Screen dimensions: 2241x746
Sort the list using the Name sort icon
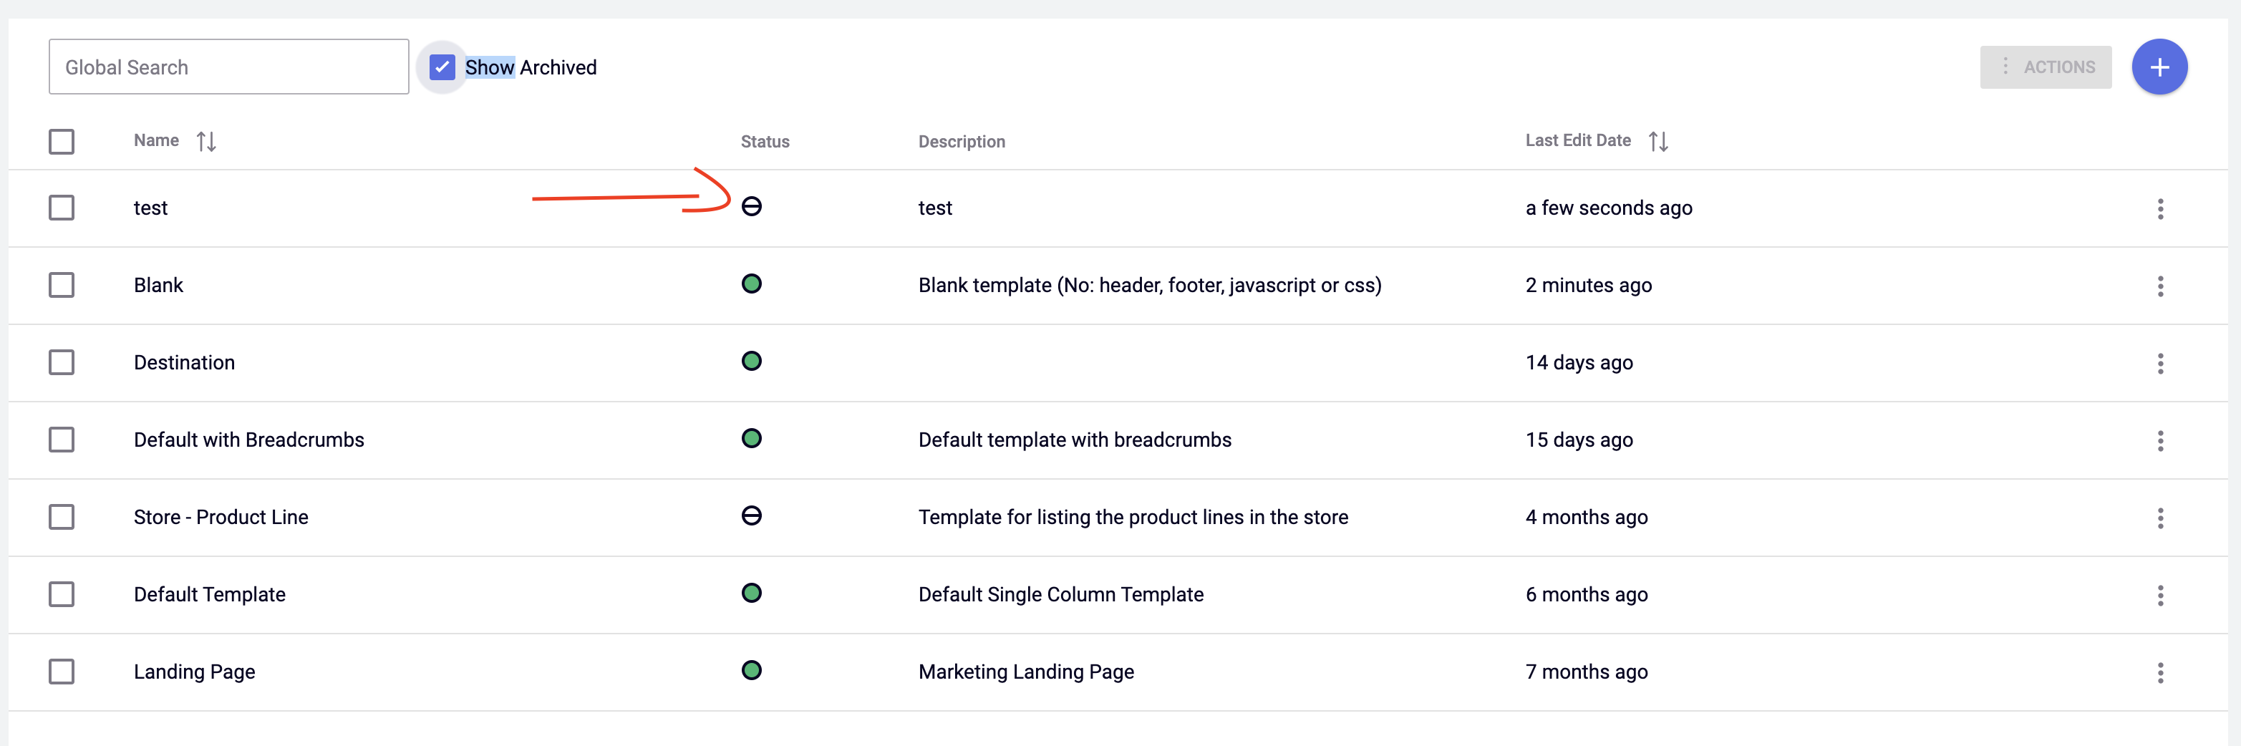tap(205, 140)
